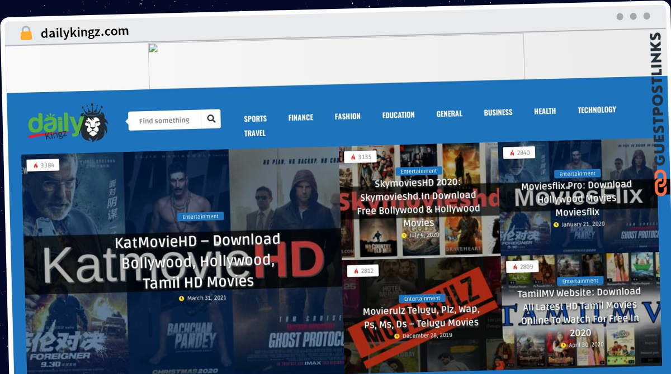Click the clock icon beside January 21, 2020
Viewport: 671px width, 374px height.
click(x=556, y=225)
